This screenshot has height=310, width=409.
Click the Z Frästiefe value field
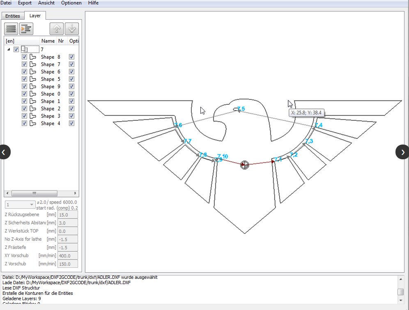point(67,247)
